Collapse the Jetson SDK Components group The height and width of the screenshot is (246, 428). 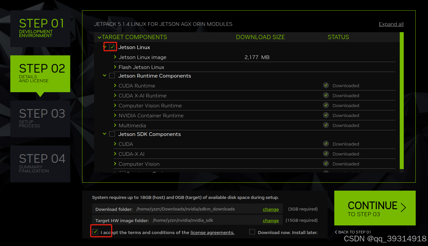[x=105, y=134]
